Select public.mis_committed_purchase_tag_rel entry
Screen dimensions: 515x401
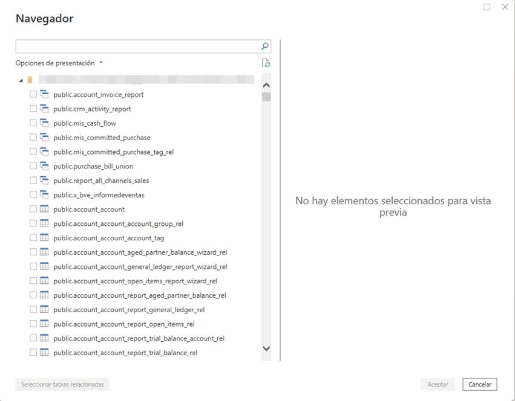coord(113,152)
